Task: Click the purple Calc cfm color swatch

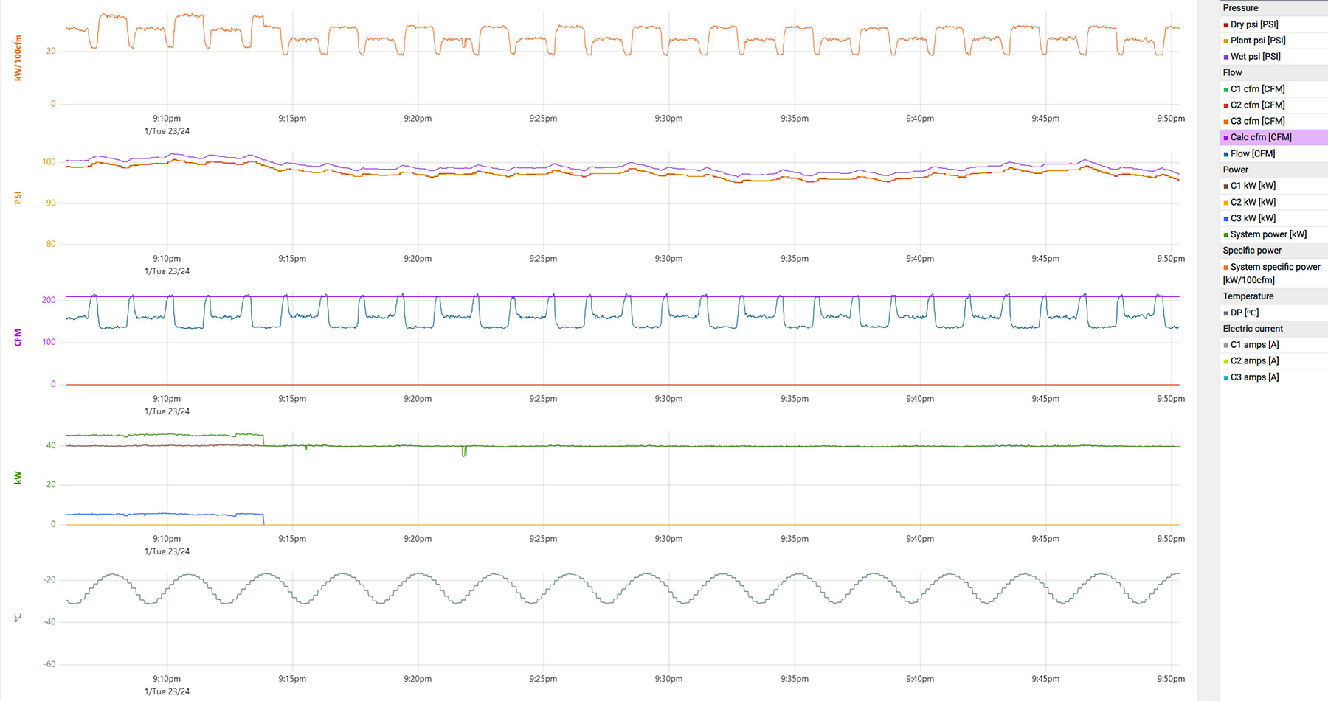Action: coord(1225,138)
